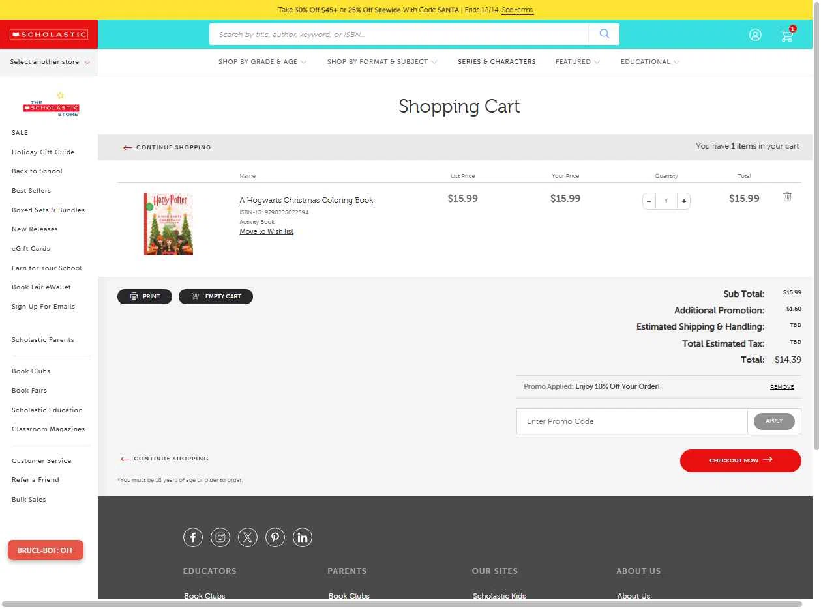The width and height of the screenshot is (821, 609).
Task: Click the horizontal scrollbar at bottom
Action: pos(402,604)
